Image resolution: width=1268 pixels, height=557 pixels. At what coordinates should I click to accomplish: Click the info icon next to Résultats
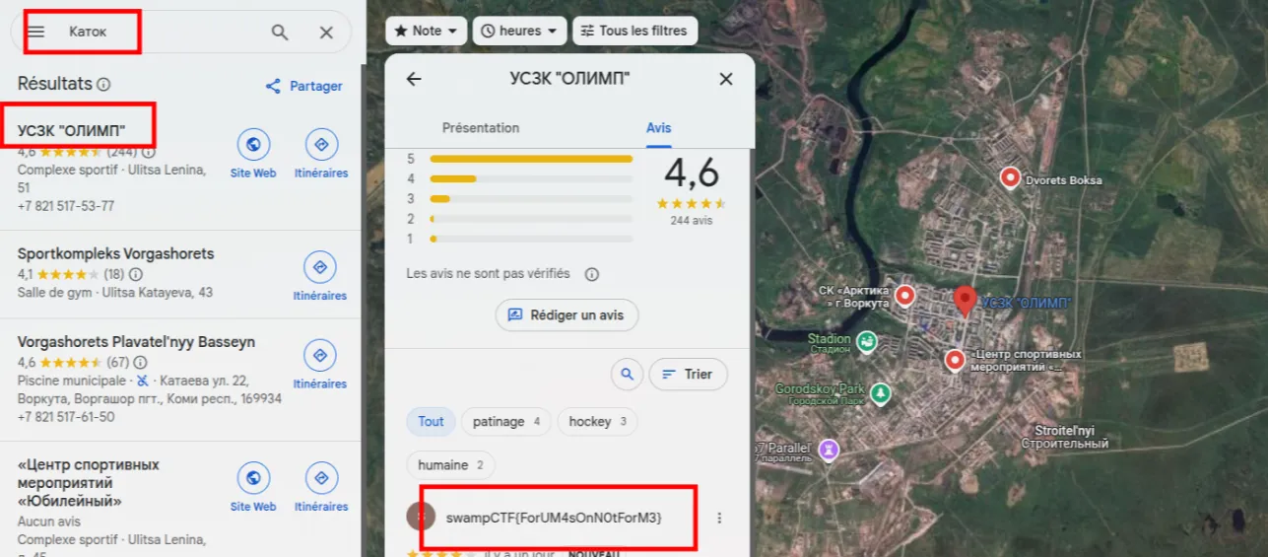pos(103,85)
